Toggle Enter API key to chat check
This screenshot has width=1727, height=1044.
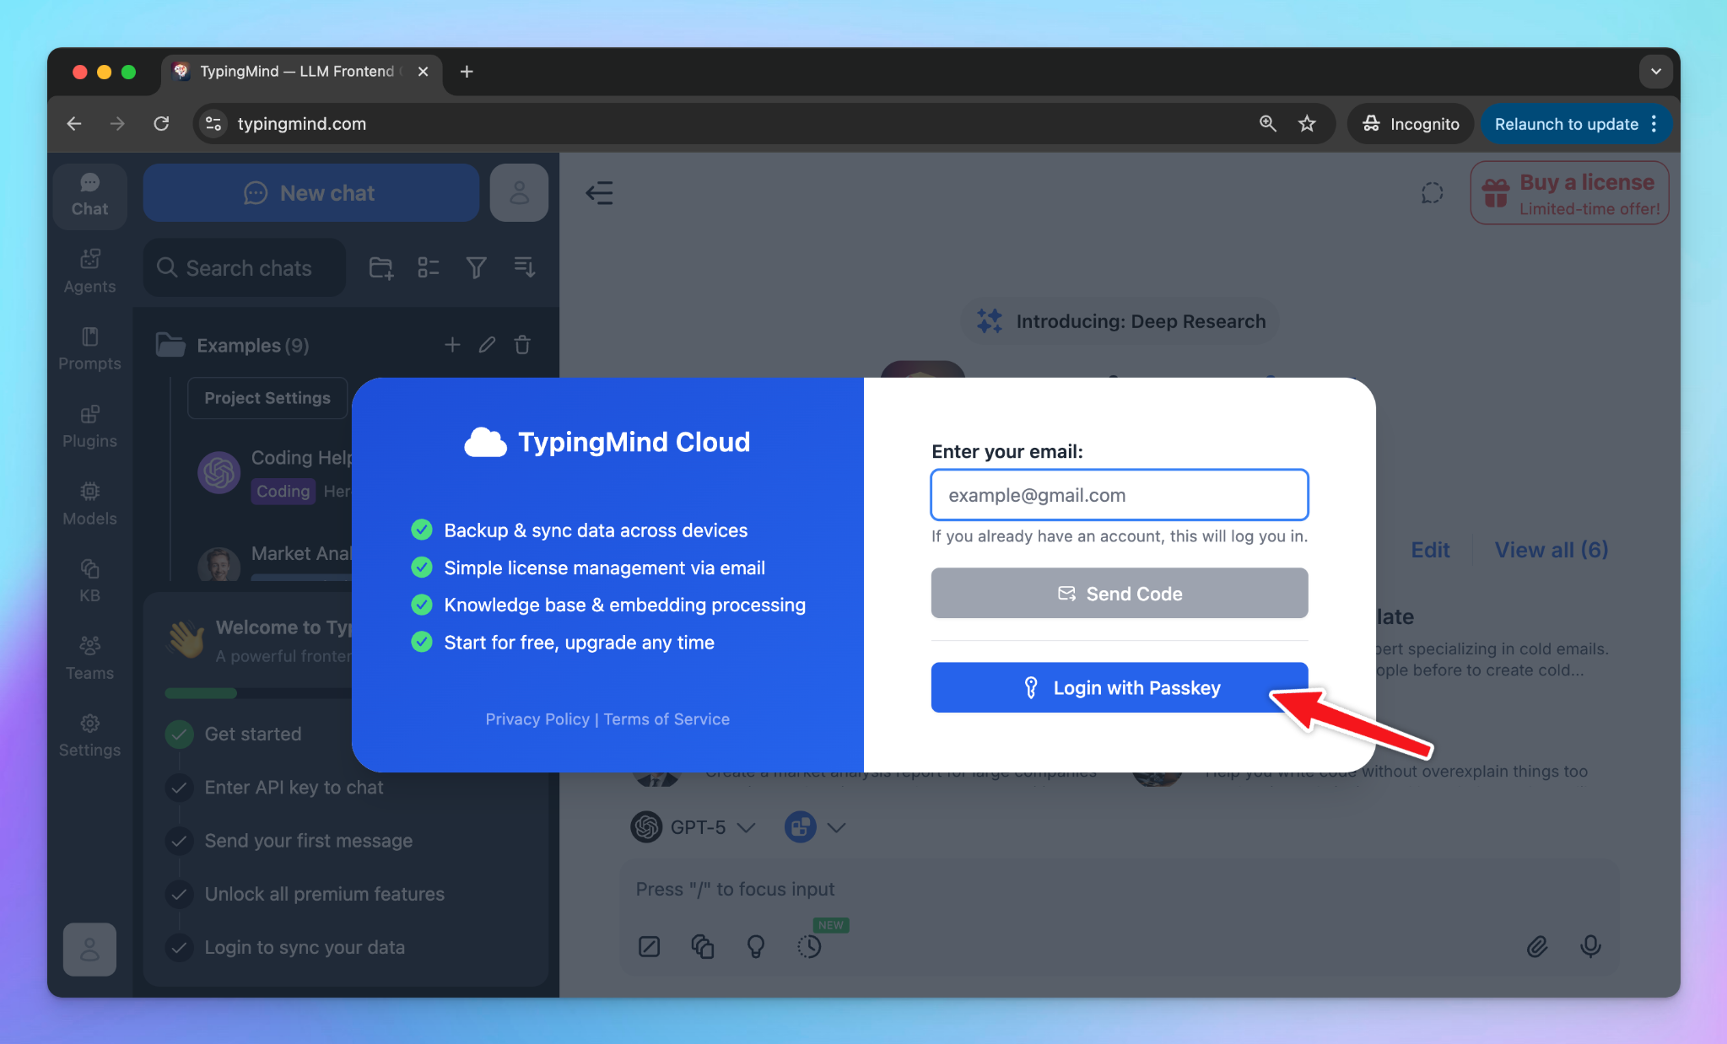tap(179, 788)
